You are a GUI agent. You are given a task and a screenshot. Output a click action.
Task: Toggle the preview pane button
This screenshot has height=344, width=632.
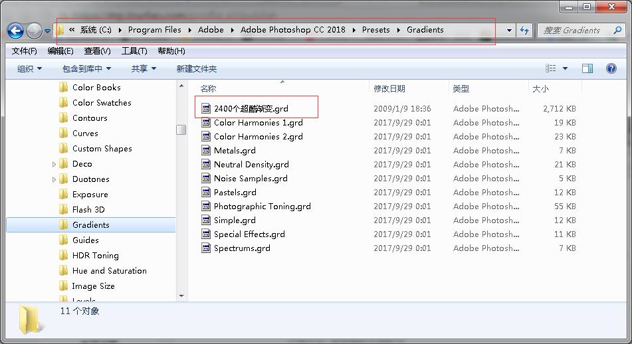[x=587, y=68]
